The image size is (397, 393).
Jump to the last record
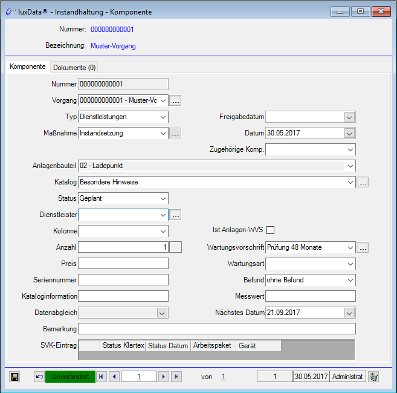click(x=176, y=377)
